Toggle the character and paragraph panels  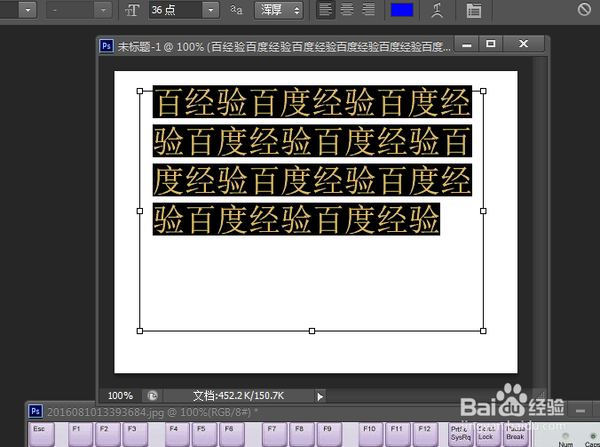tap(474, 11)
